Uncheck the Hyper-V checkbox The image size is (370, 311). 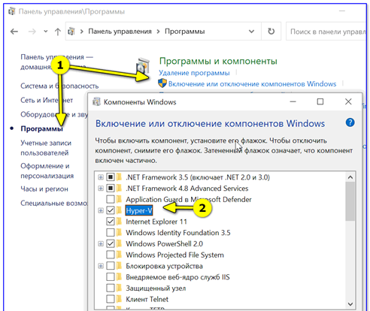pos(111,210)
